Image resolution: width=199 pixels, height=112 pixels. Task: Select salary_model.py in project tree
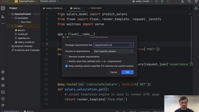tap(26, 42)
